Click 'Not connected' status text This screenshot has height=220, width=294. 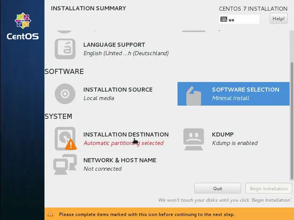pyautogui.click(x=103, y=169)
